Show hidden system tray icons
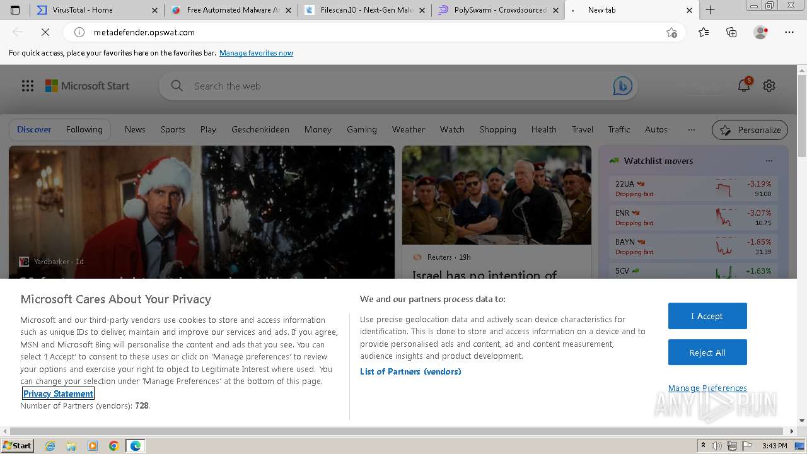807x454 pixels. [703, 446]
